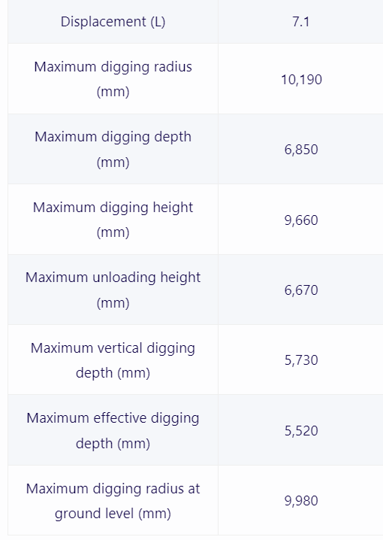Click the 6,670 value cell
The width and height of the screenshot is (383, 540).
tap(301, 290)
